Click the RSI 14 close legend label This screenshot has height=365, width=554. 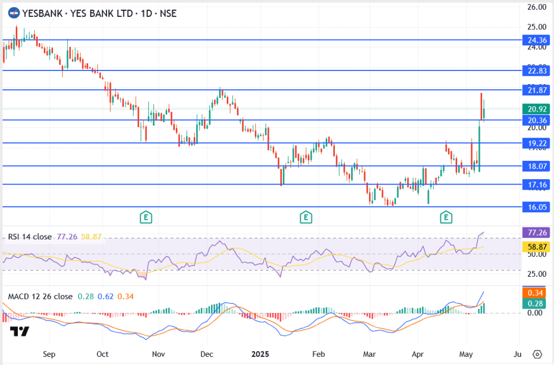pos(30,237)
